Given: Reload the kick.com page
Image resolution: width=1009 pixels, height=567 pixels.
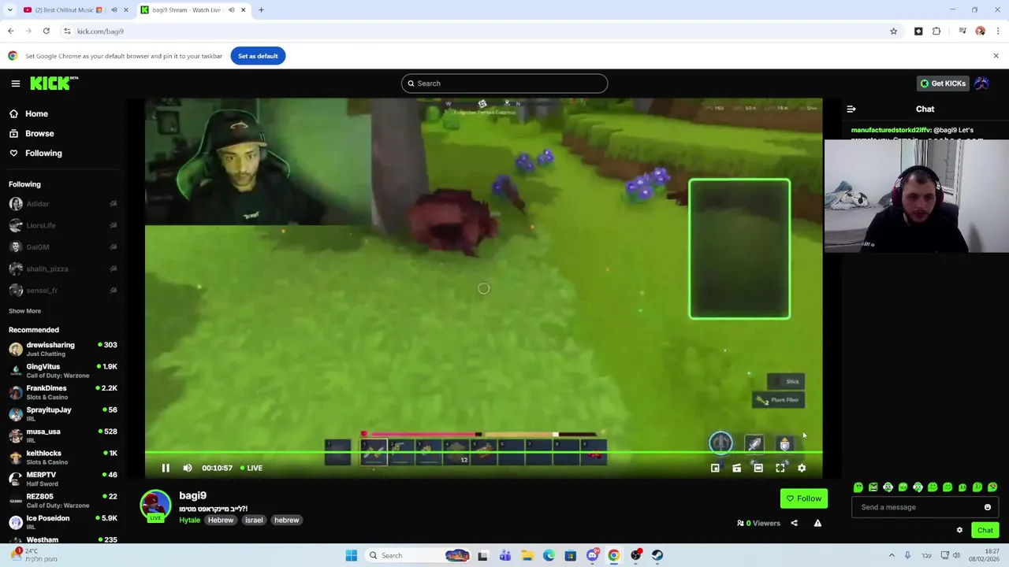Looking at the screenshot, I should tap(47, 31).
